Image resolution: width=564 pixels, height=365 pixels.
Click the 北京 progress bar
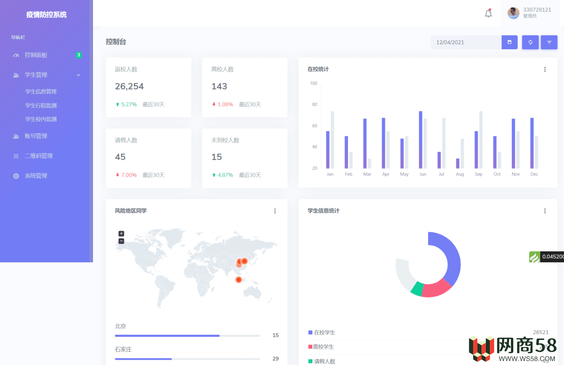(187, 336)
